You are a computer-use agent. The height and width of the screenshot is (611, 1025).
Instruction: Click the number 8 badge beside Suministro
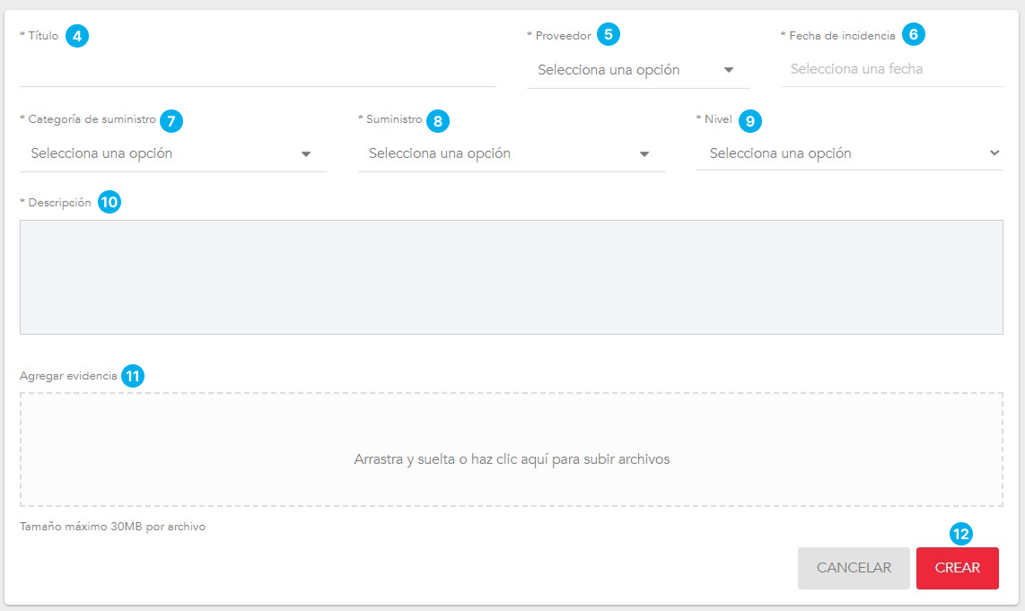point(437,120)
